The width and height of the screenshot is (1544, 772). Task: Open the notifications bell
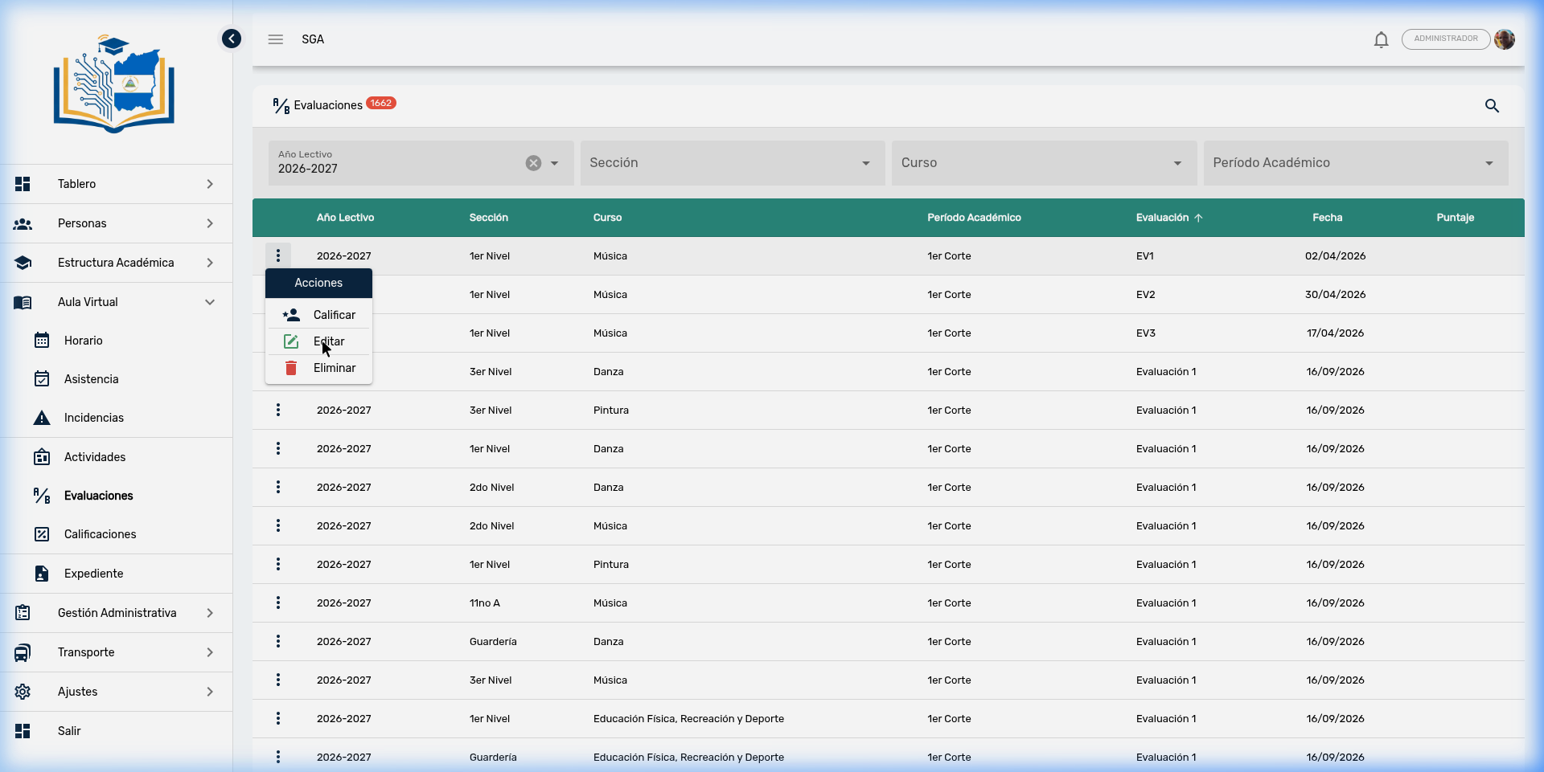tap(1381, 39)
